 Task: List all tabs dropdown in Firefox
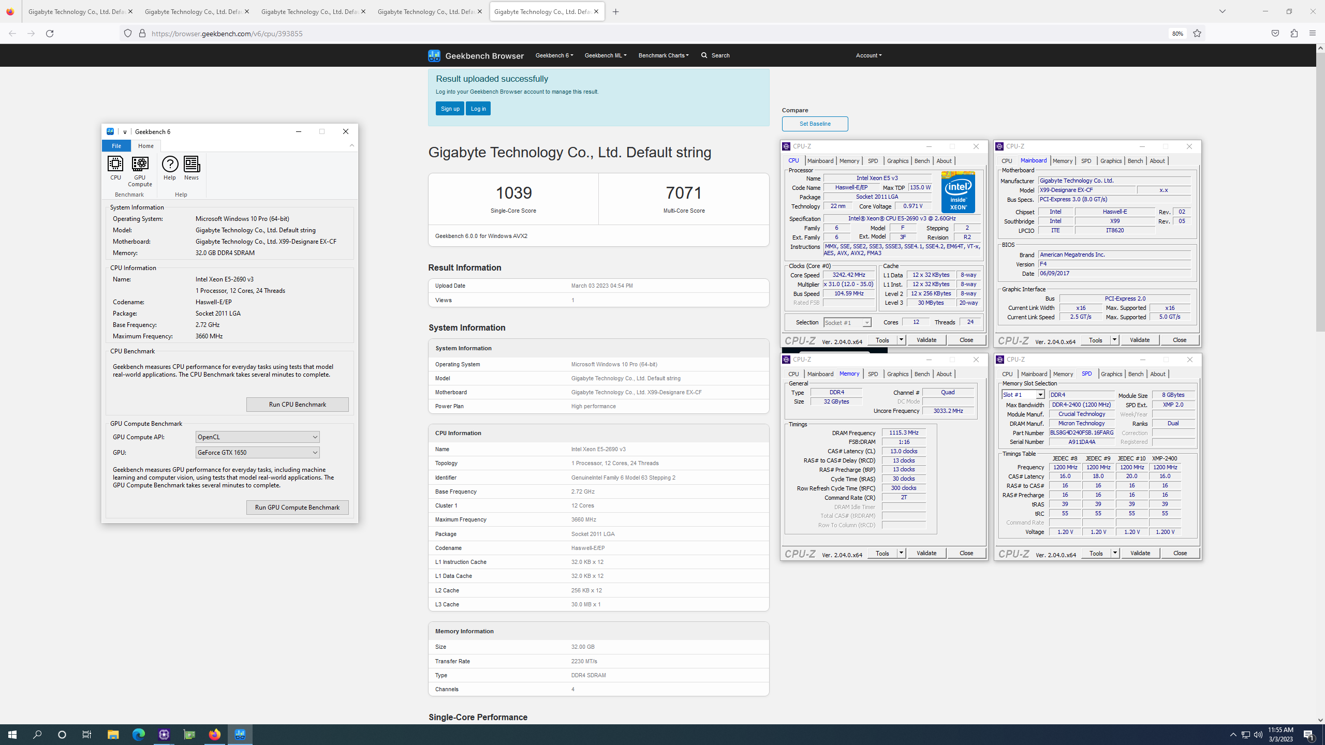[1223, 12]
